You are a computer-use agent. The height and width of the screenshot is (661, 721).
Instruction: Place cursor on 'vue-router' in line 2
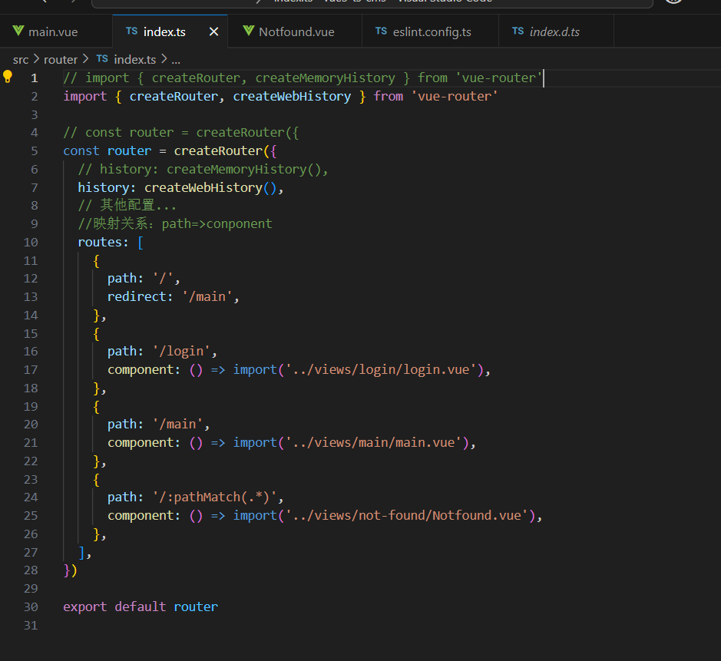(455, 96)
